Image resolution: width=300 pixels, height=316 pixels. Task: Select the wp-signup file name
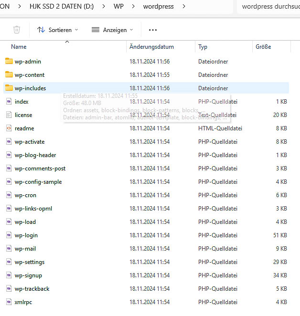(29, 275)
